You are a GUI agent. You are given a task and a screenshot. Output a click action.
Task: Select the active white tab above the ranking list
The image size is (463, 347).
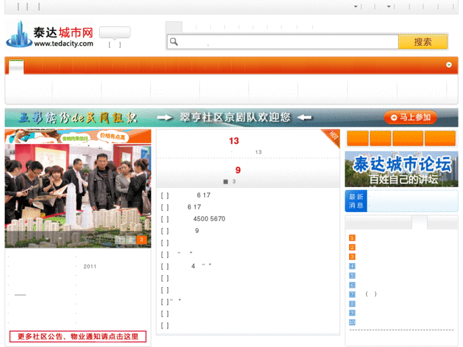[x=419, y=222]
